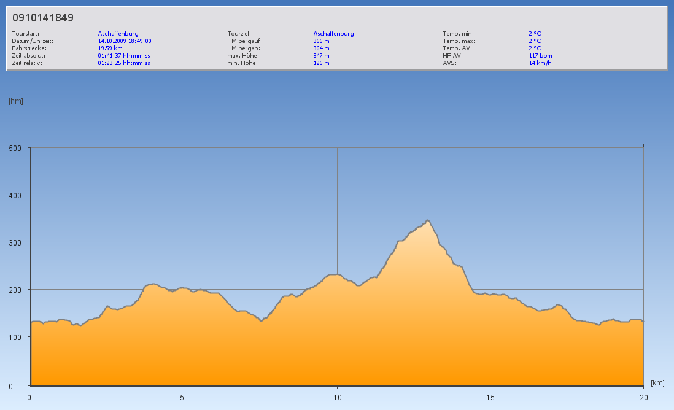Click the date value "14.10.2009 18:49:00"
Image resolution: width=674 pixels, height=410 pixels.
pos(125,41)
